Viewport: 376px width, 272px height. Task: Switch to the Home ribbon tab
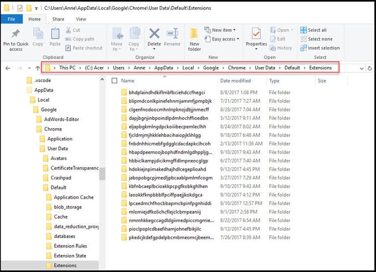point(35,19)
